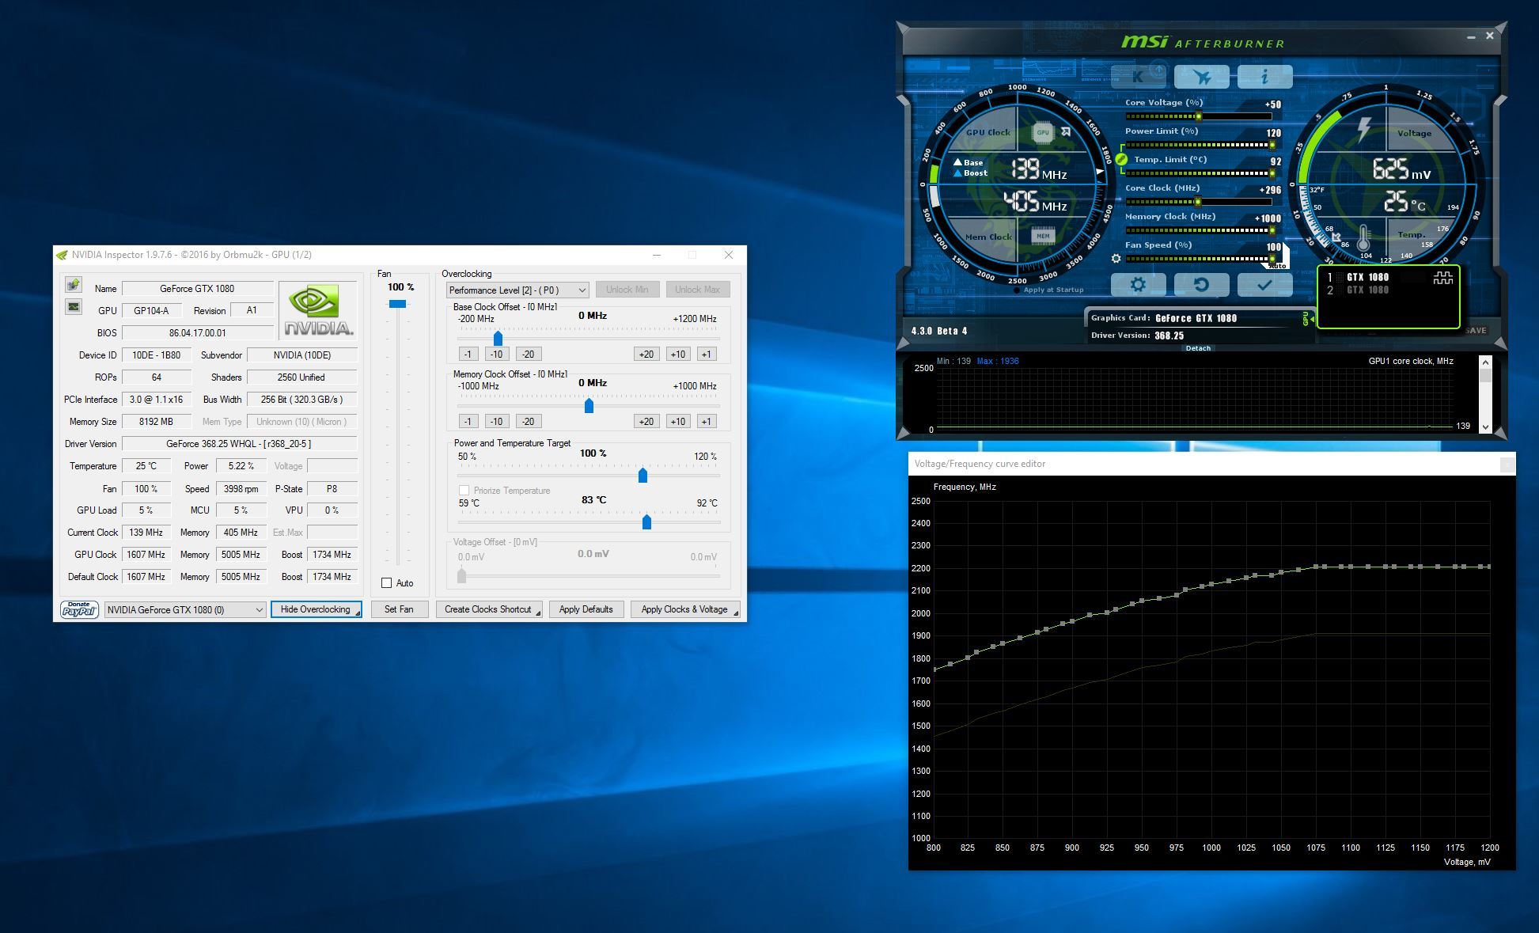This screenshot has width=1539, height=933.
Task: Open Afterburner settings gear button
Action: click(x=1138, y=285)
